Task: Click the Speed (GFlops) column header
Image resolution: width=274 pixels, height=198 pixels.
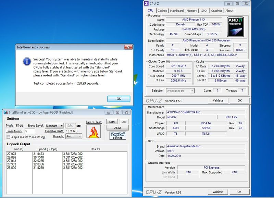Action: click(x=47, y=149)
